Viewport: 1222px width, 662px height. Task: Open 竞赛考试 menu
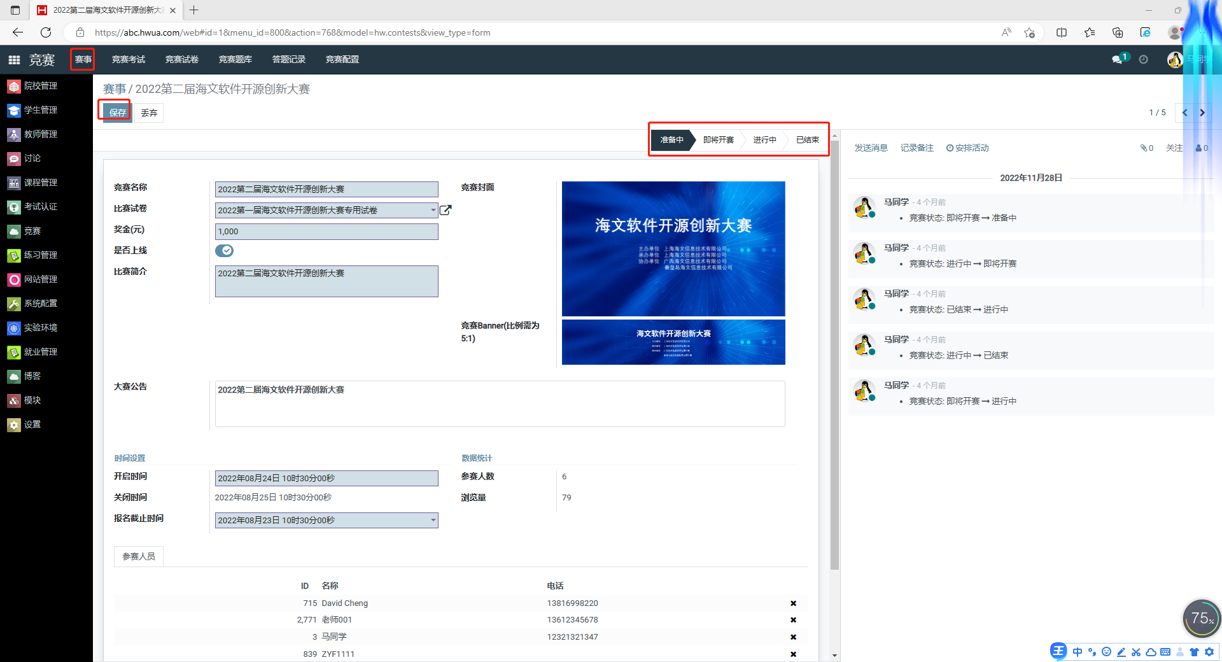click(x=129, y=59)
